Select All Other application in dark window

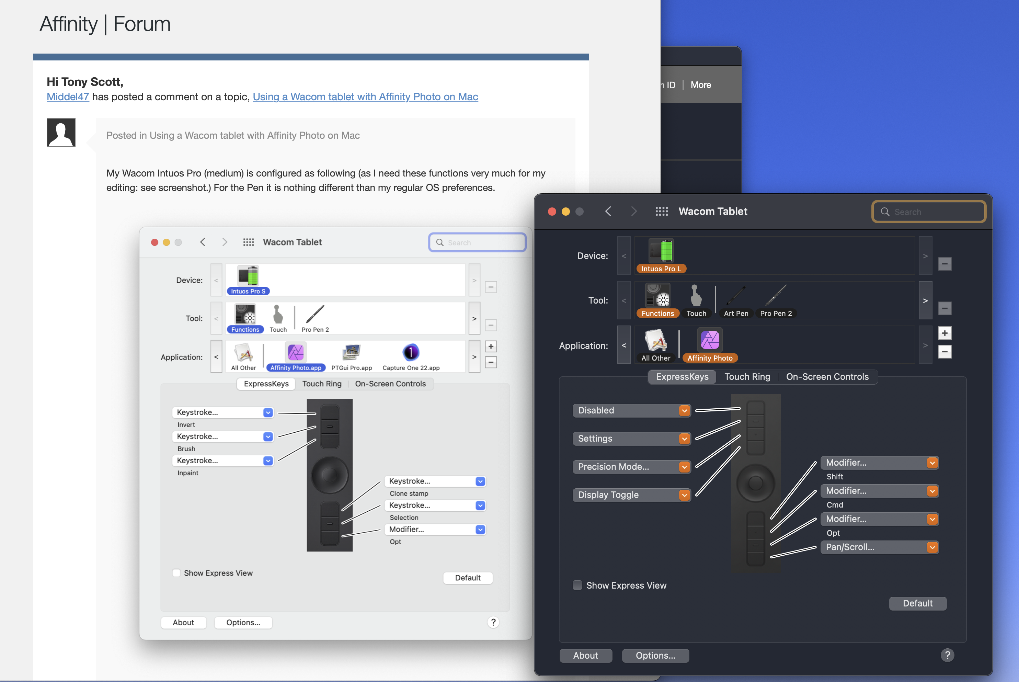click(655, 345)
